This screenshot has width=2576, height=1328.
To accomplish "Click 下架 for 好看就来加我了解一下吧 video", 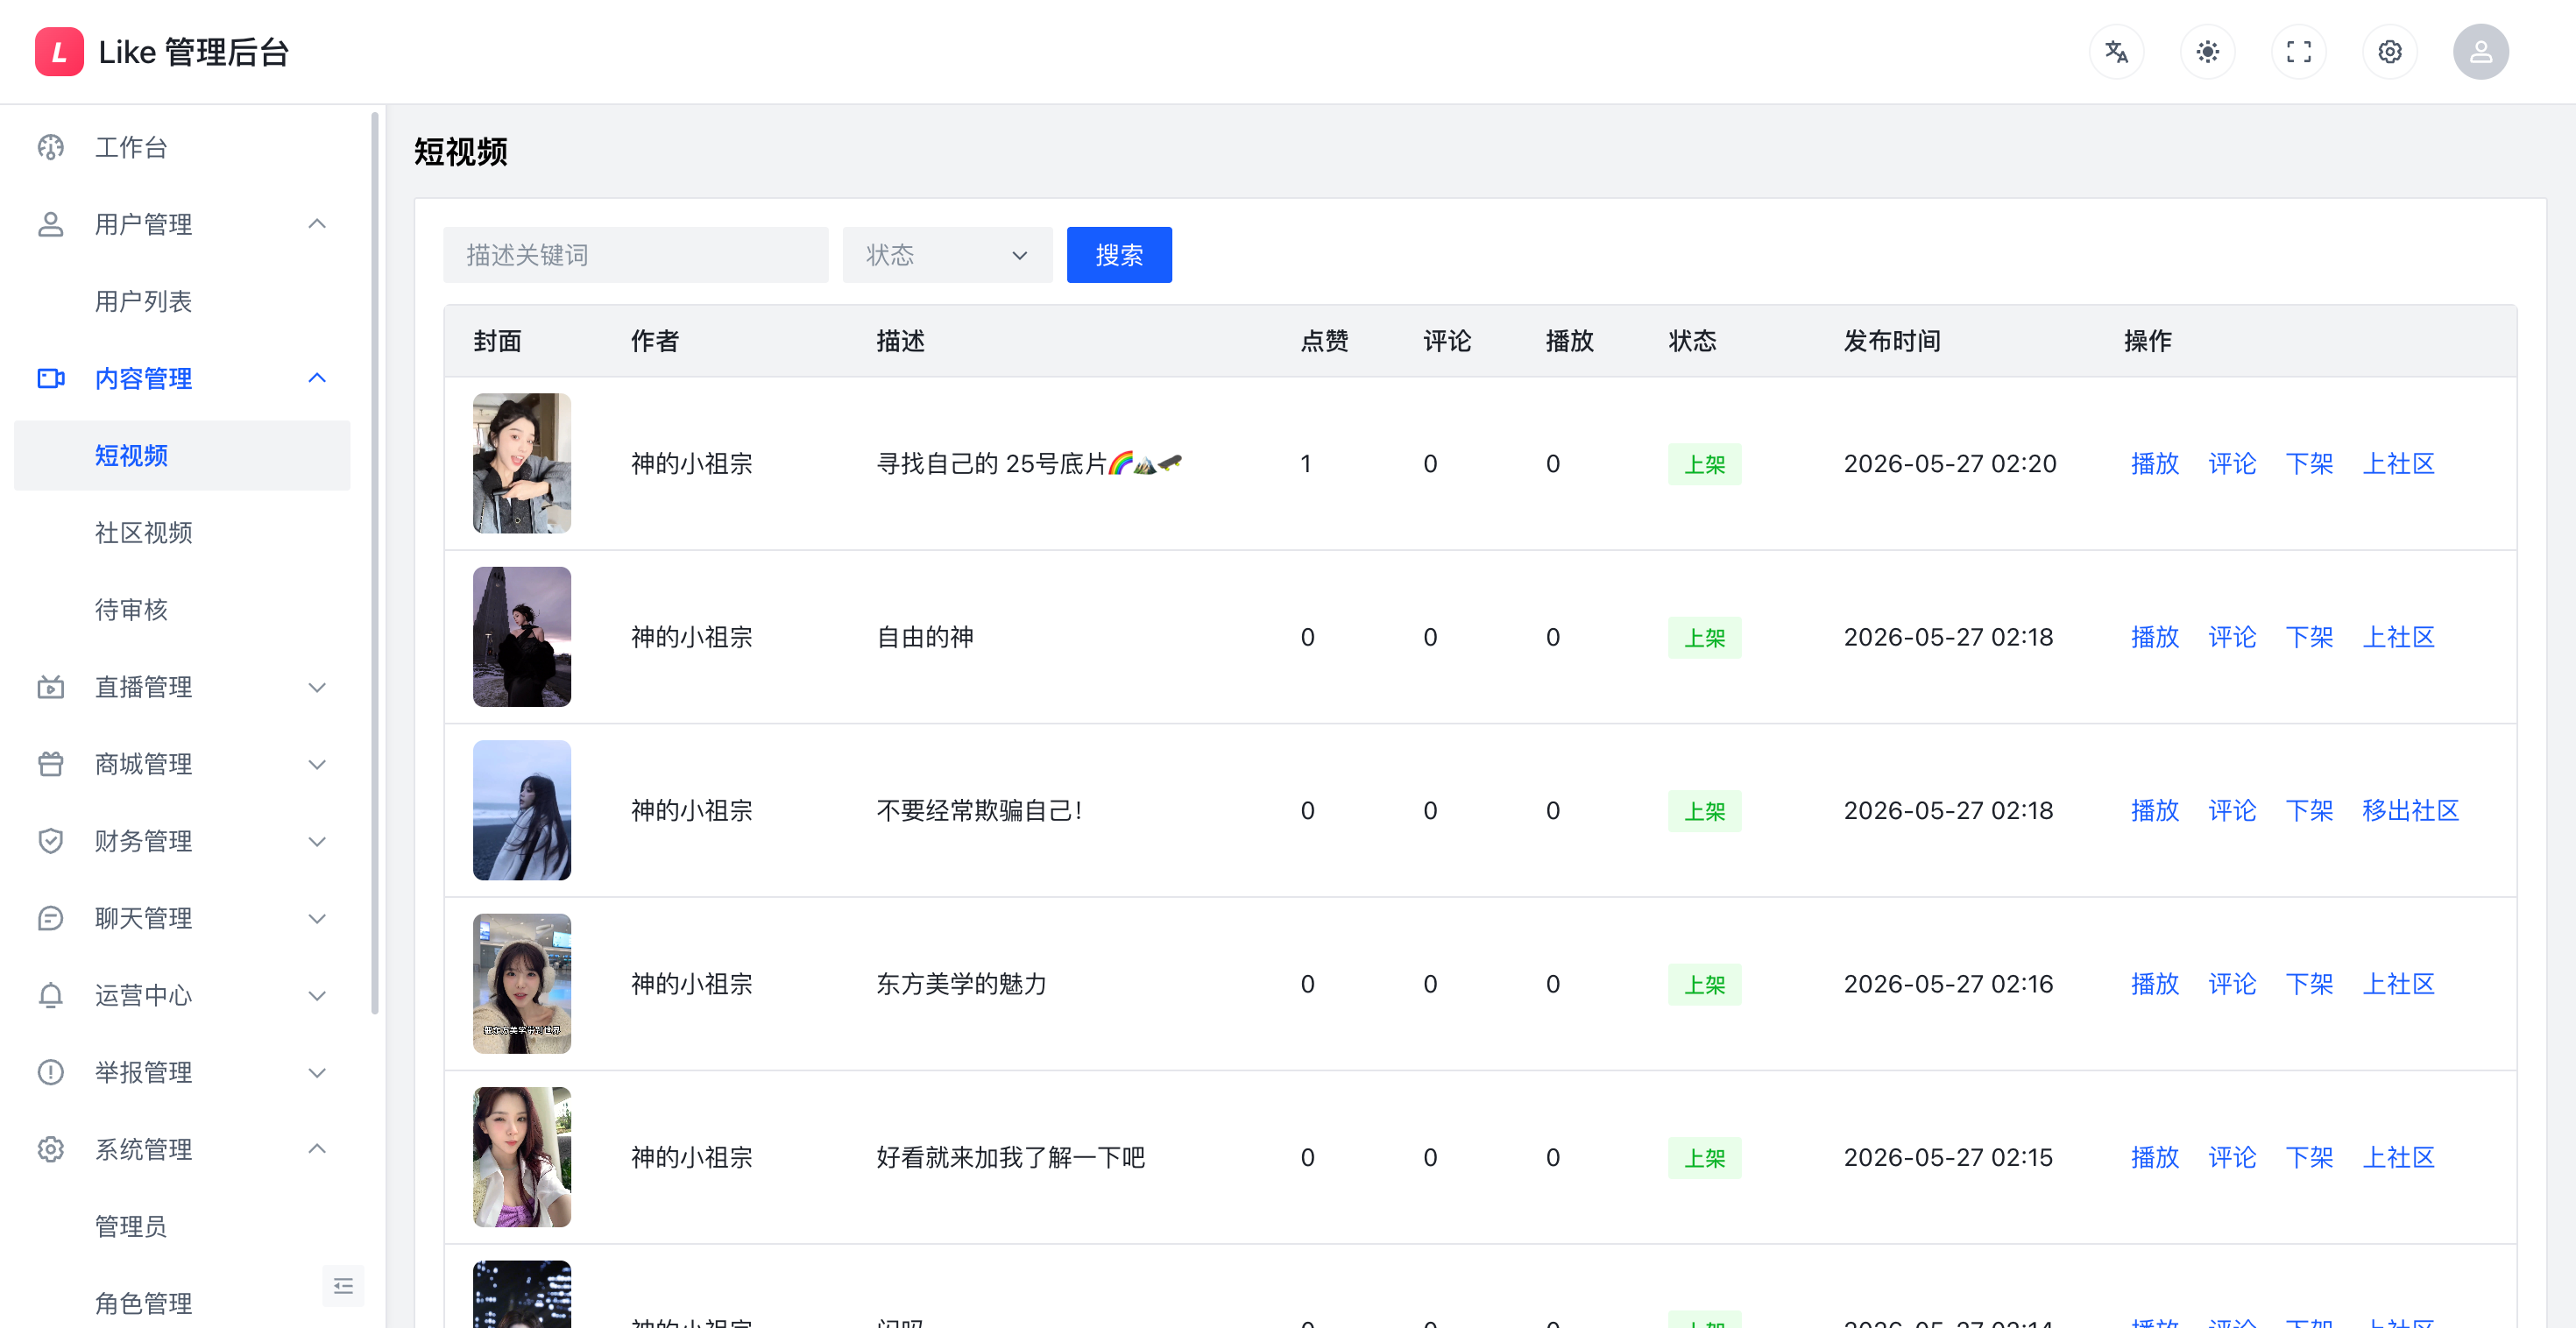I will click(x=2308, y=1157).
